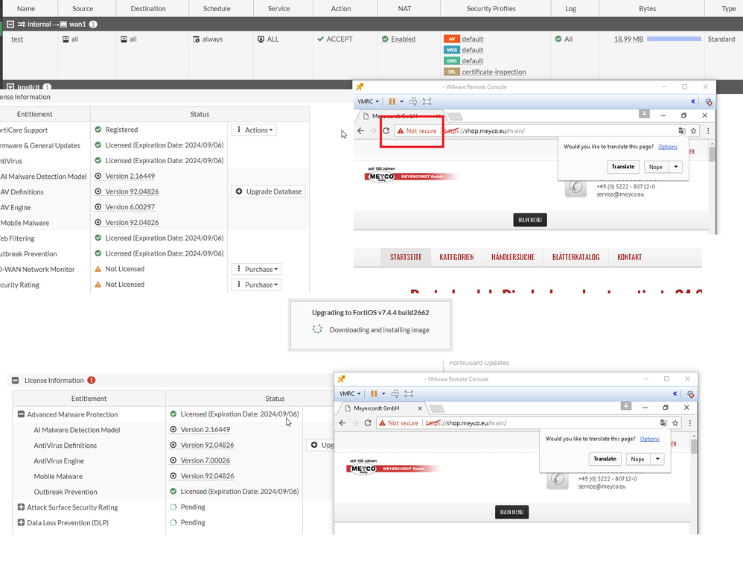The width and height of the screenshot is (743, 570).
Task: Click Translate in upper translate popup
Action: pos(622,167)
